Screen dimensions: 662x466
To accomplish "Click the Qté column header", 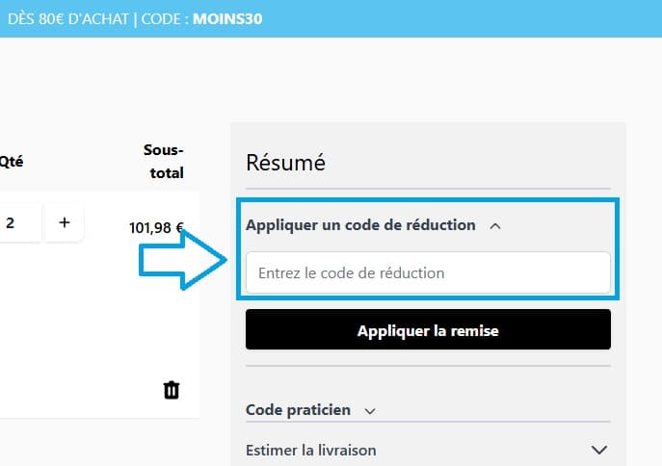I will pos(11,161).
